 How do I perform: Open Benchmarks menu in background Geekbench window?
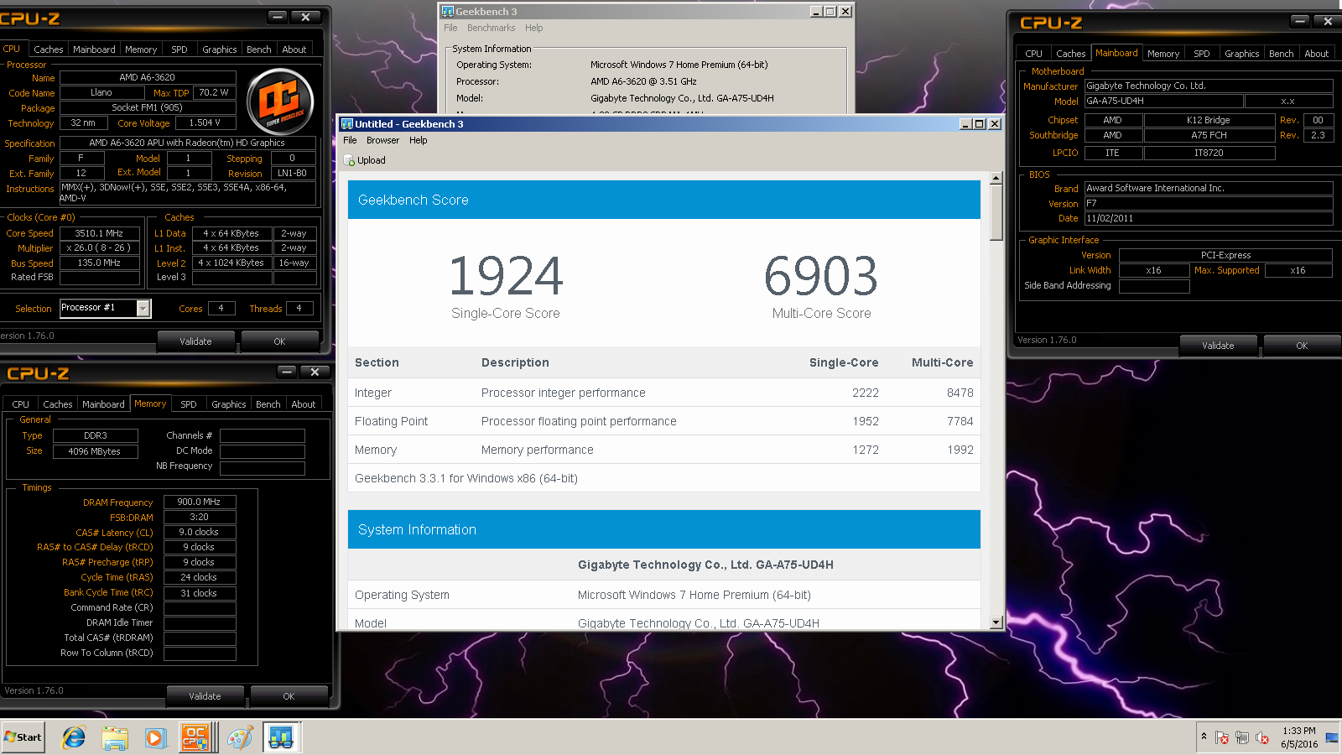tap(492, 28)
